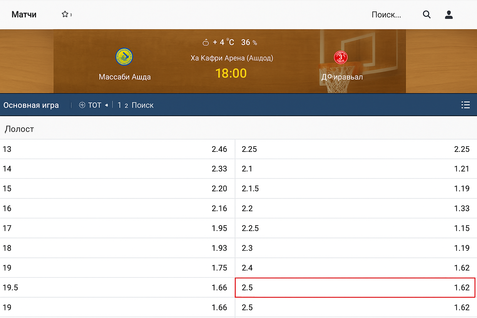Click the weather temperature icon
Screen dimensions: 477x318
coord(206,42)
